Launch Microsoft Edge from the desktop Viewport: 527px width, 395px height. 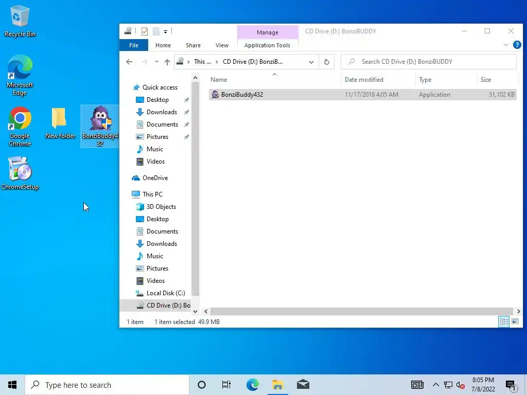[20, 75]
